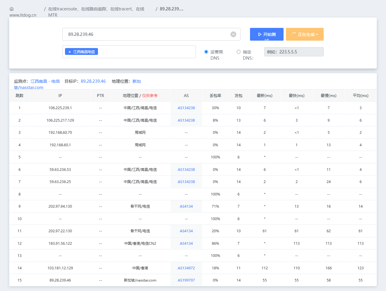
Task: Click the 最新(ms) column header
Action: 265,96
